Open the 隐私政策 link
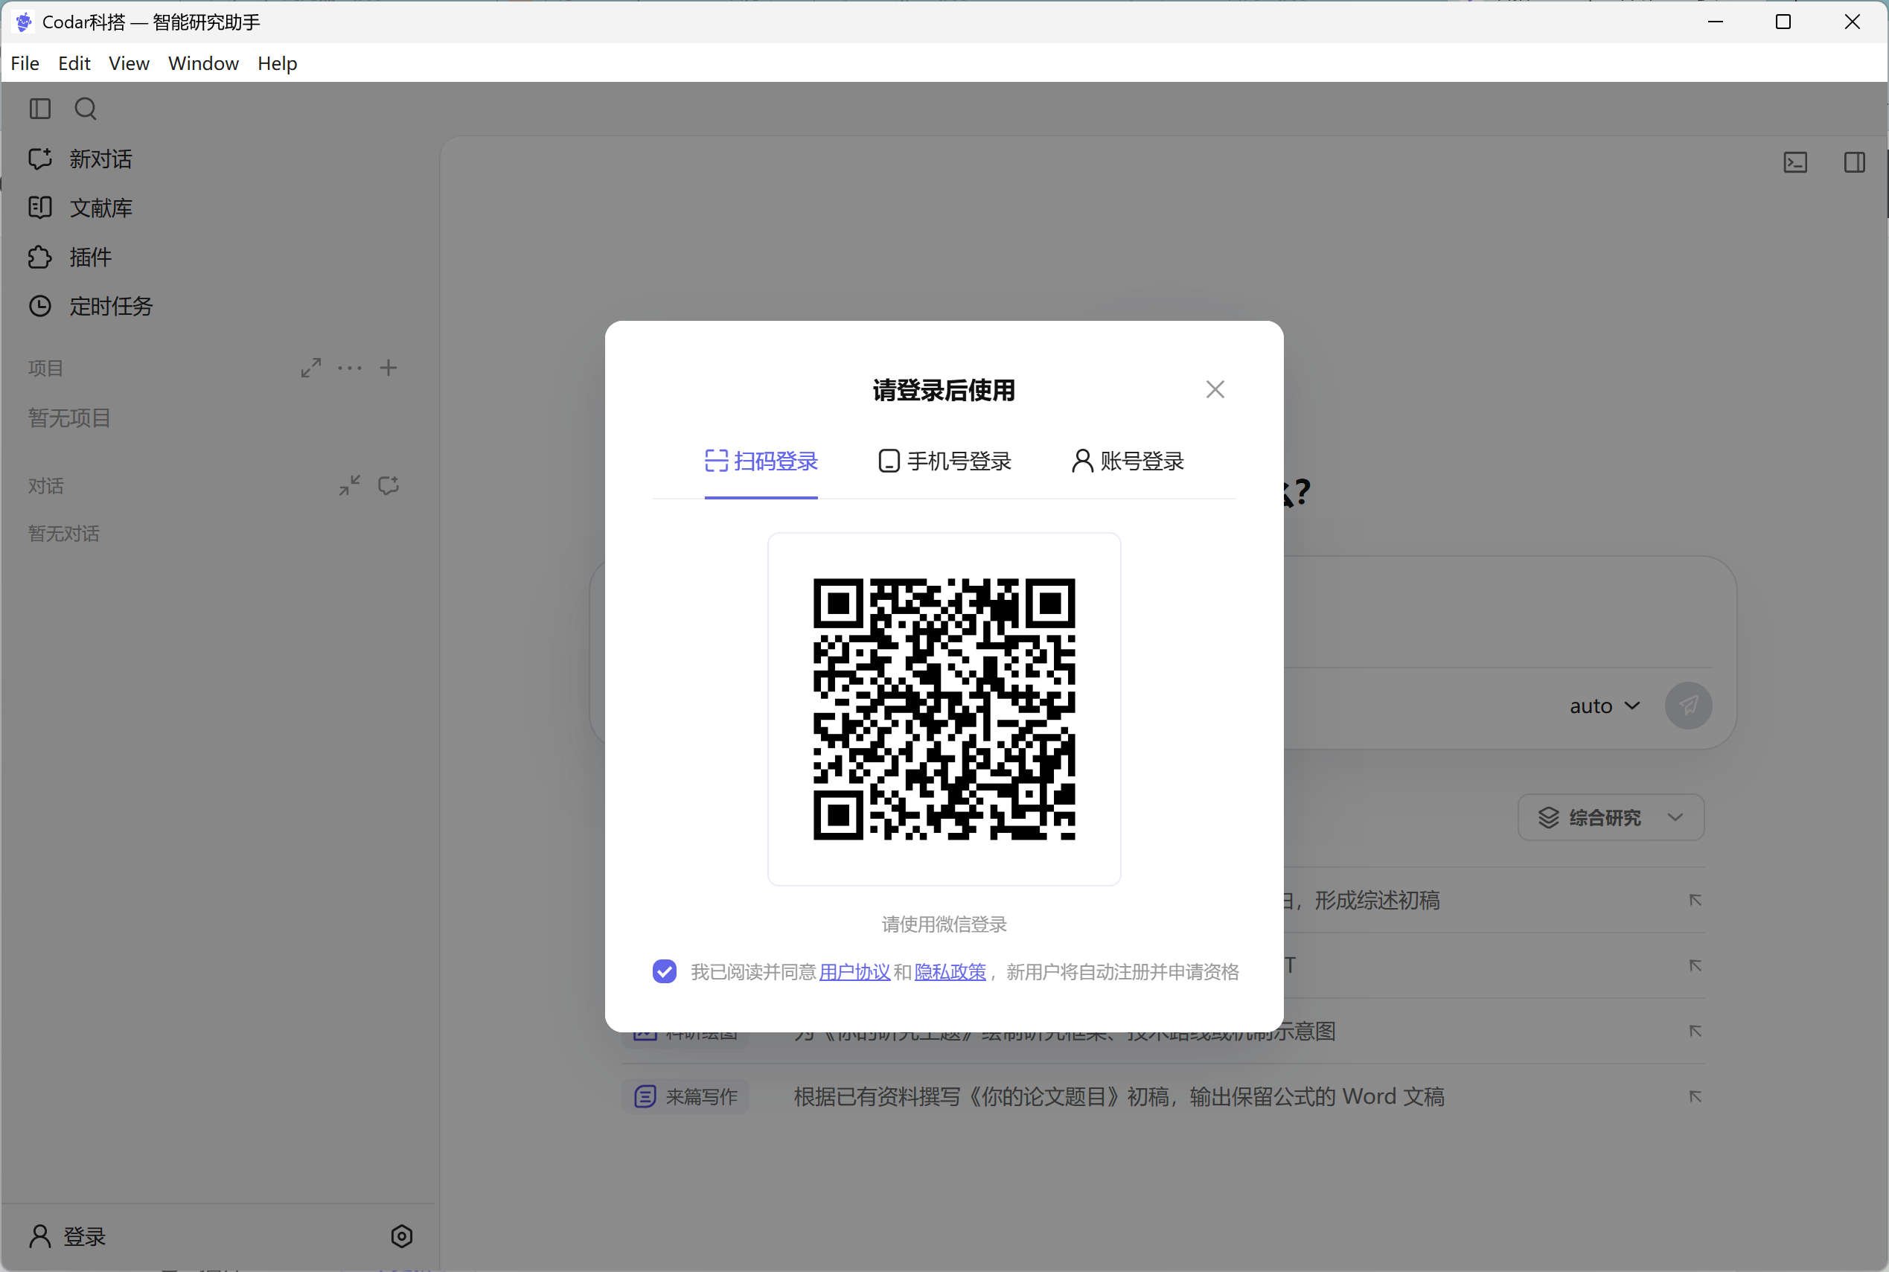The height and width of the screenshot is (1272, 1889). [x=950, y=972]
